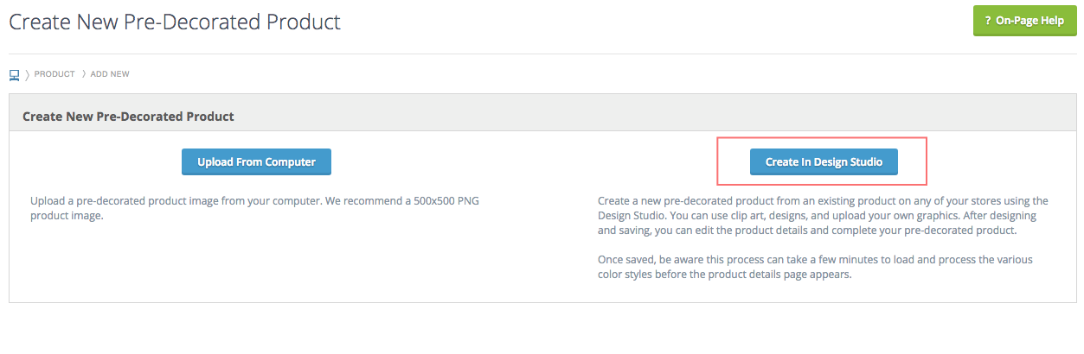Click the large page title heading
This screenshot has width=1084, height=354.
175,22
